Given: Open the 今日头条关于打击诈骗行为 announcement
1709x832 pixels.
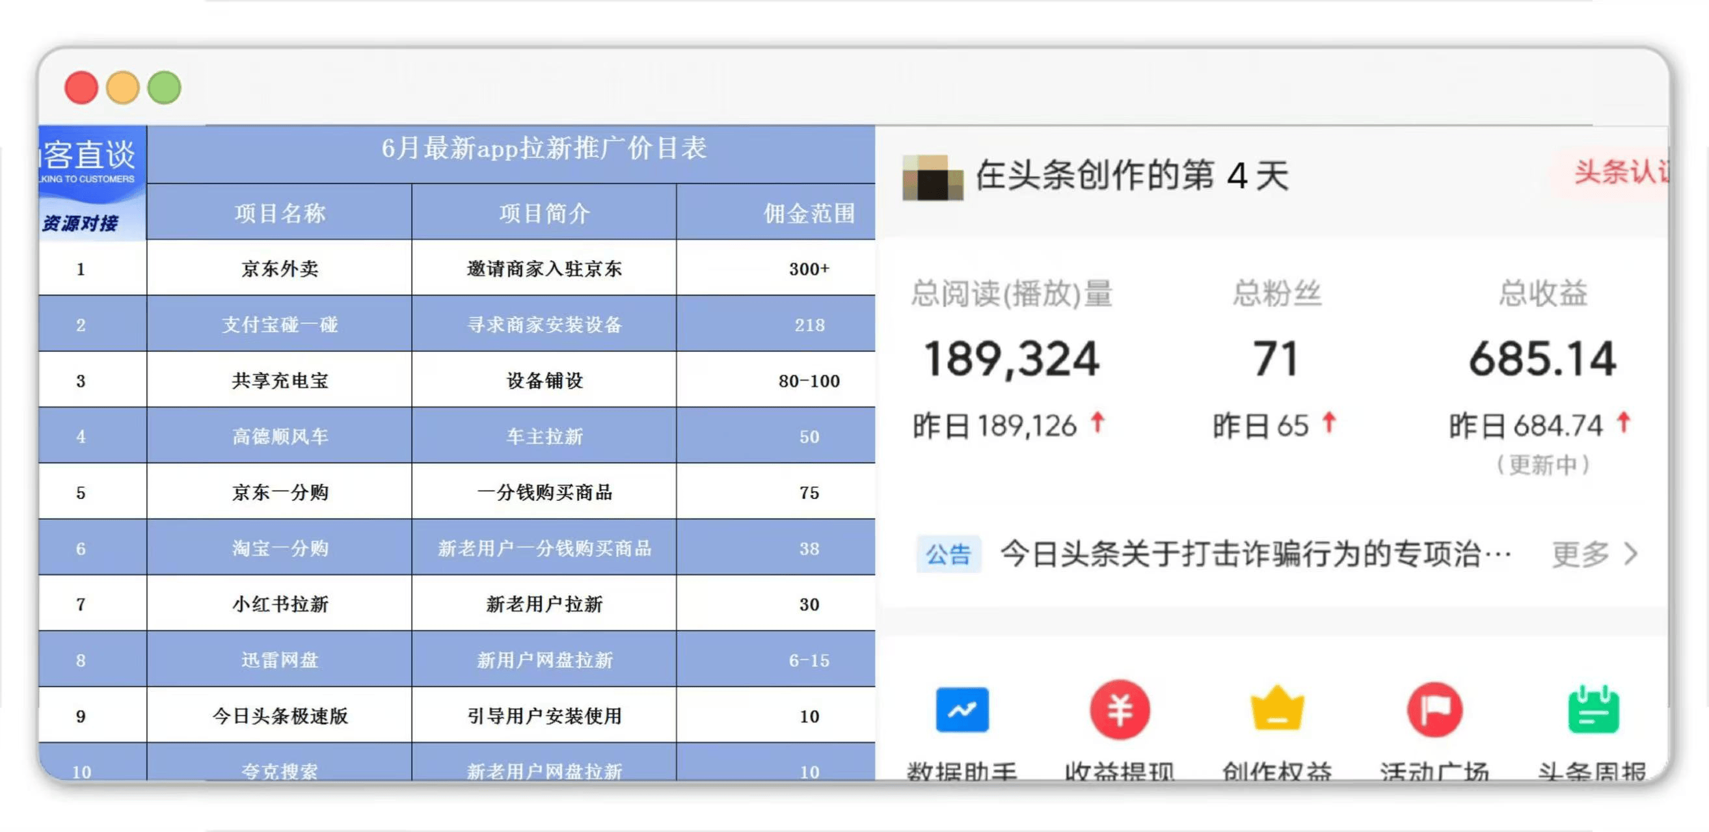Looking at the screenshot, I should (x=1255, y=554).
